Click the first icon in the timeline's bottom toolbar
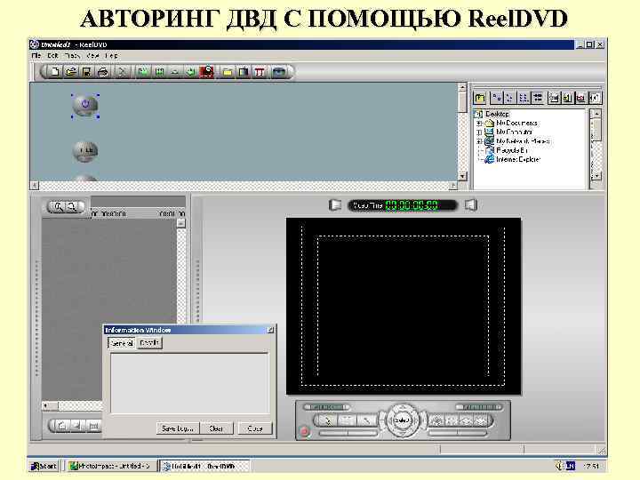 pyautogui.click(x=62, y=426)
